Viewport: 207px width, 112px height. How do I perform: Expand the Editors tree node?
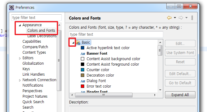click(20, 58)
